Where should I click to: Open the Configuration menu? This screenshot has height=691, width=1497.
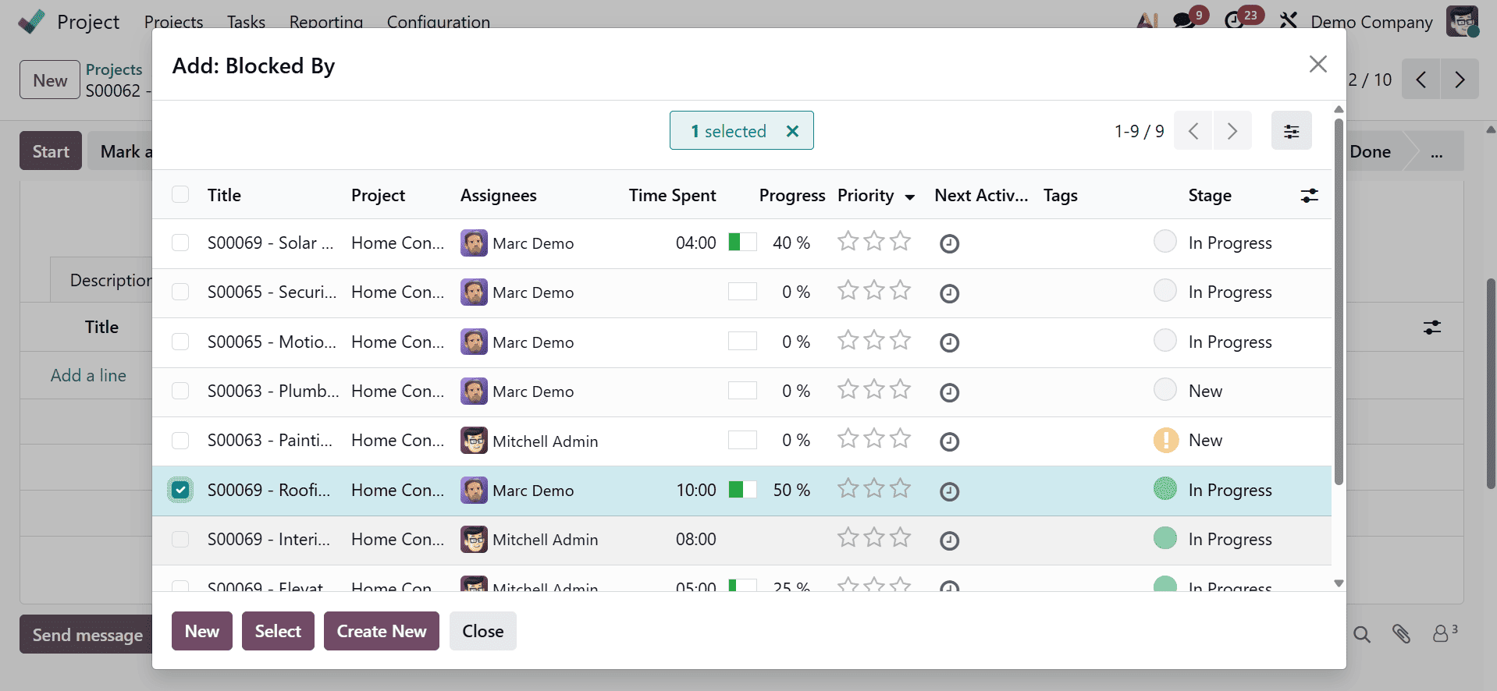tap(438, 22)
